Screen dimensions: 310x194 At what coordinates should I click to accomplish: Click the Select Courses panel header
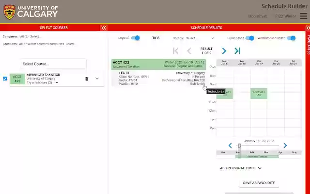point(54,28)
